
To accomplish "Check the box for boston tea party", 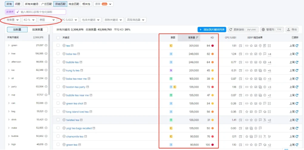I will [x=58, y=87].
